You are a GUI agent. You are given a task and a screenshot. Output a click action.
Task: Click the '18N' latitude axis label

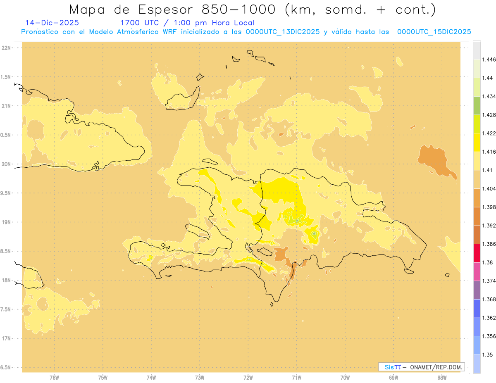pyautogui.click(x=7, y=281)
